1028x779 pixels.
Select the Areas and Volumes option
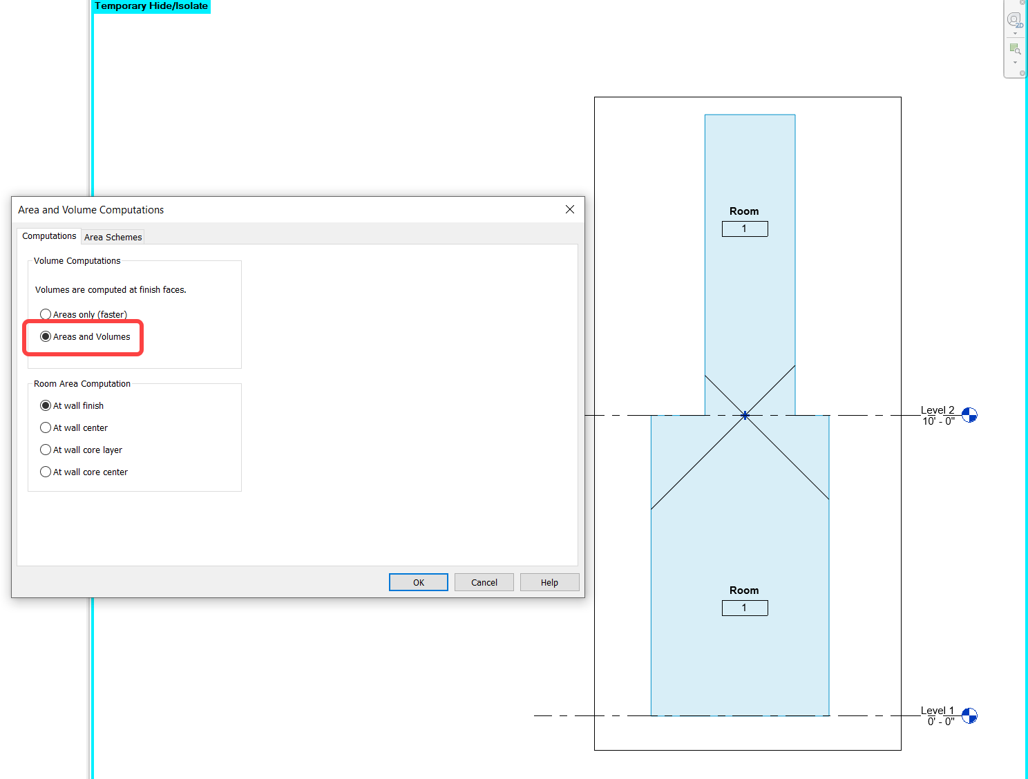coord(46,336)
